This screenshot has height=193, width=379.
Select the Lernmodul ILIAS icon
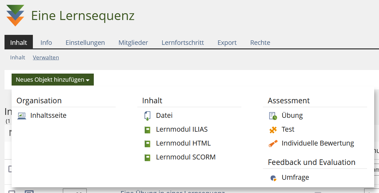point(147,130)
